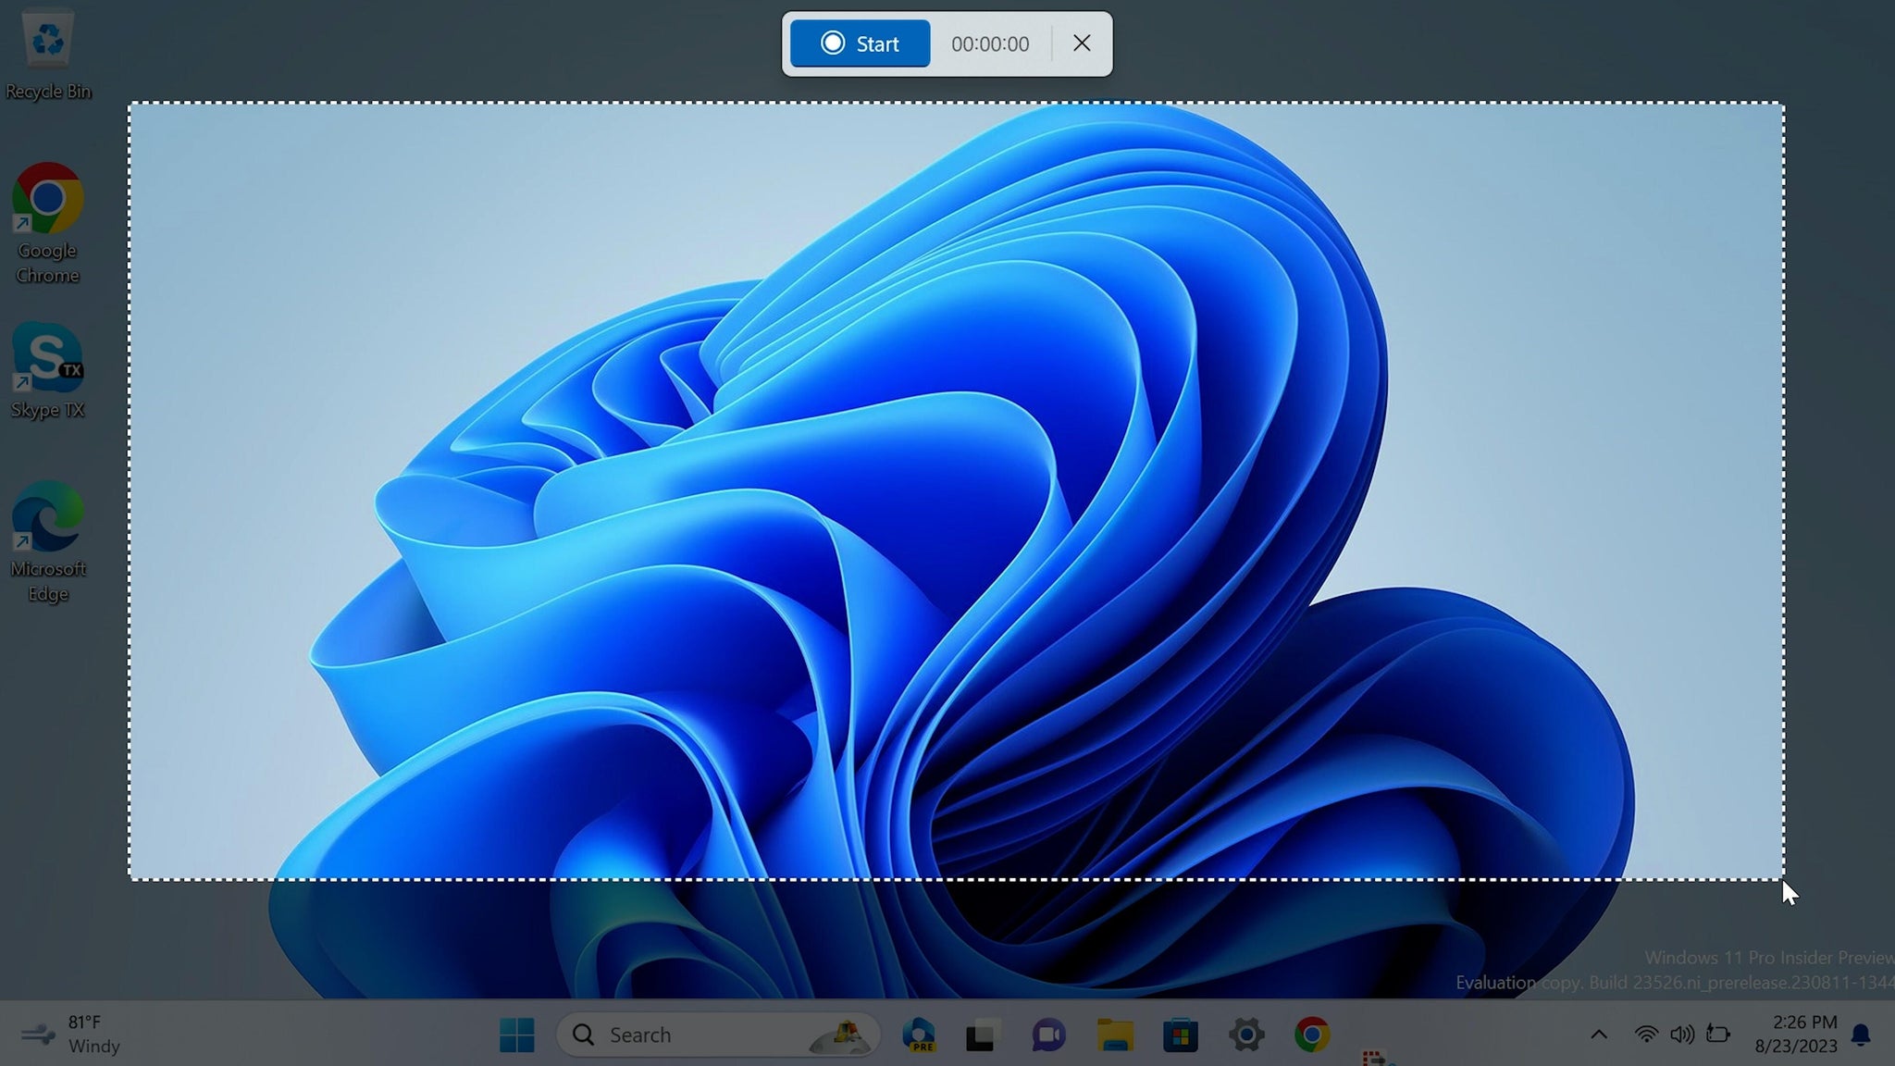Viewport: 1895px width, 1066px height.
Task: Click the Settings gear icon
Action: coord(1245,1034)
